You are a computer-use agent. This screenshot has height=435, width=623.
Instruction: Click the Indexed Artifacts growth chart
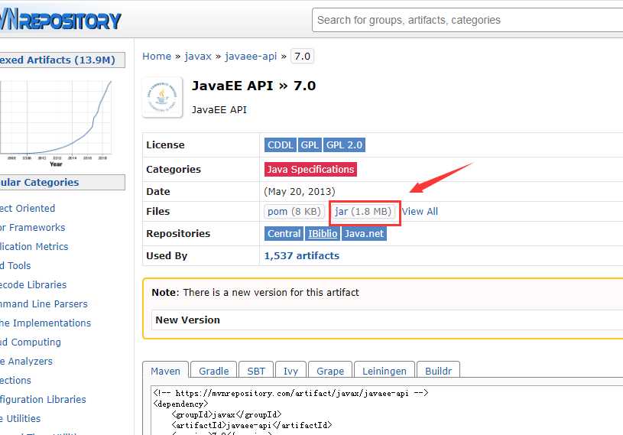(57, 122)
